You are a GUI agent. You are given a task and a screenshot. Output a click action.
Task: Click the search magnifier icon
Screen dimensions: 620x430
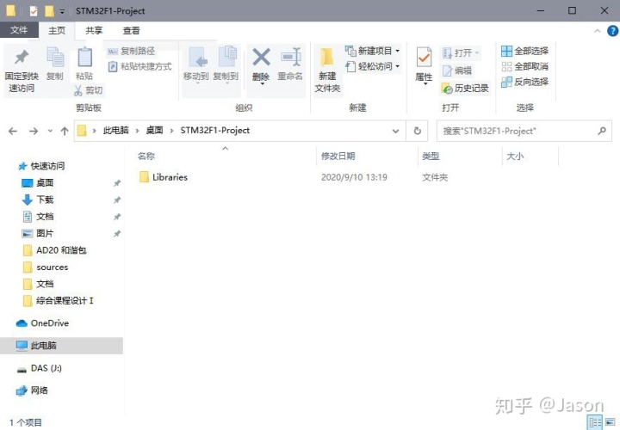click(602, 131)
